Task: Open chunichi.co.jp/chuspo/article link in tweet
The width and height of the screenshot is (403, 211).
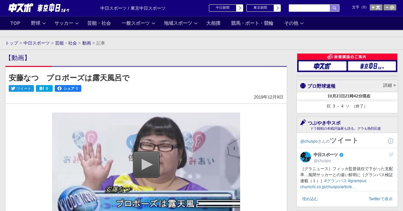Action: (x=328, y=187)
